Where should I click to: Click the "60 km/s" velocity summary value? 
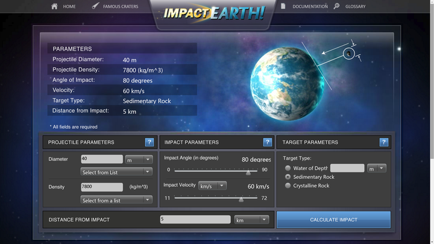click(133, 91)
